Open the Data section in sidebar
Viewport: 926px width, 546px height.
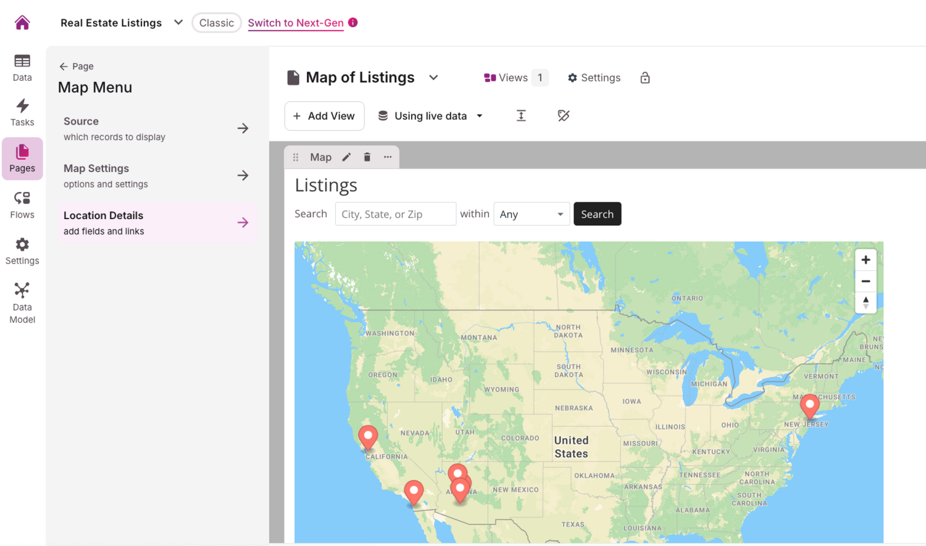pos(22,67)
